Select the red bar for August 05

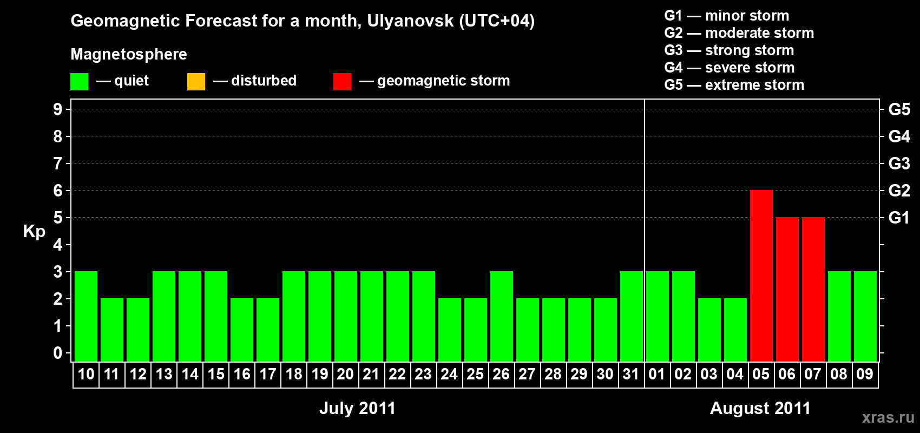[761, 275]
